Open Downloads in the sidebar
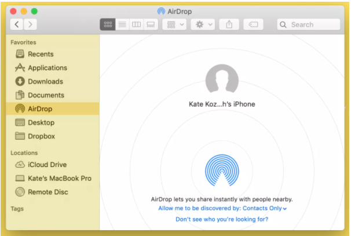 tap(53, 81)
